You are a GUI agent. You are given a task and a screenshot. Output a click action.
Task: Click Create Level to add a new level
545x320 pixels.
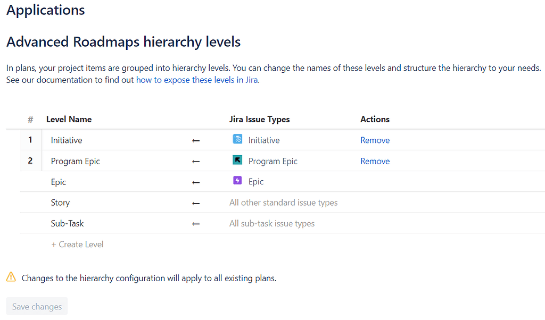click(x=77, y=244)
